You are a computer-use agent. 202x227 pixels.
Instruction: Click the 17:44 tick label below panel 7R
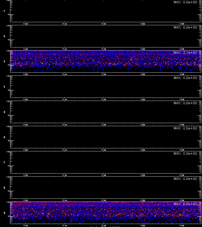pos(65,175)
